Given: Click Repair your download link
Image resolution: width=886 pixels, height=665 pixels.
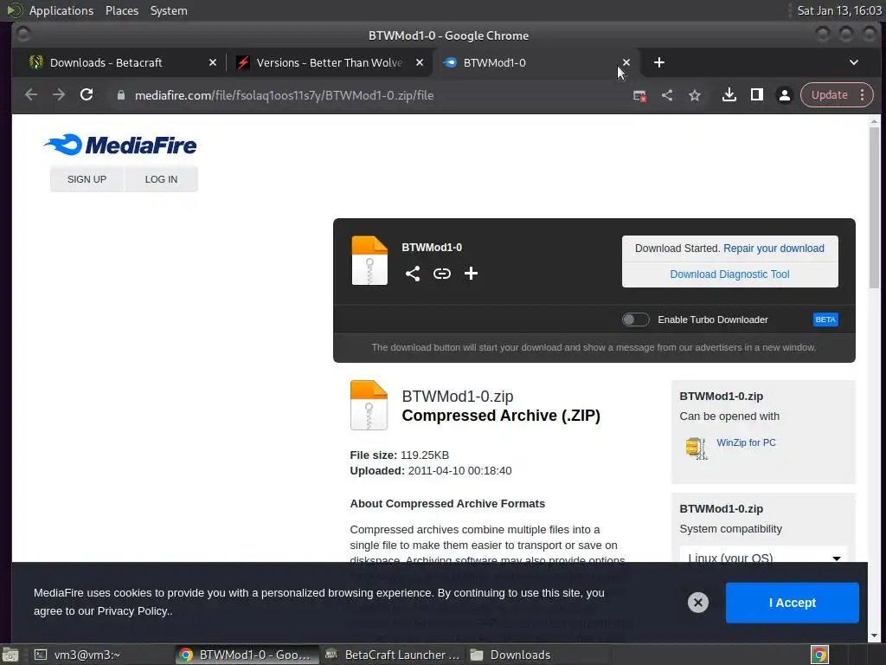Looking at the screenshot, I should pos(774,249).
